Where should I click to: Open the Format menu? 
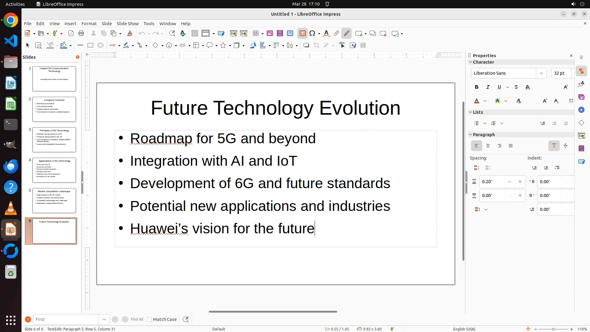[89, 24]
